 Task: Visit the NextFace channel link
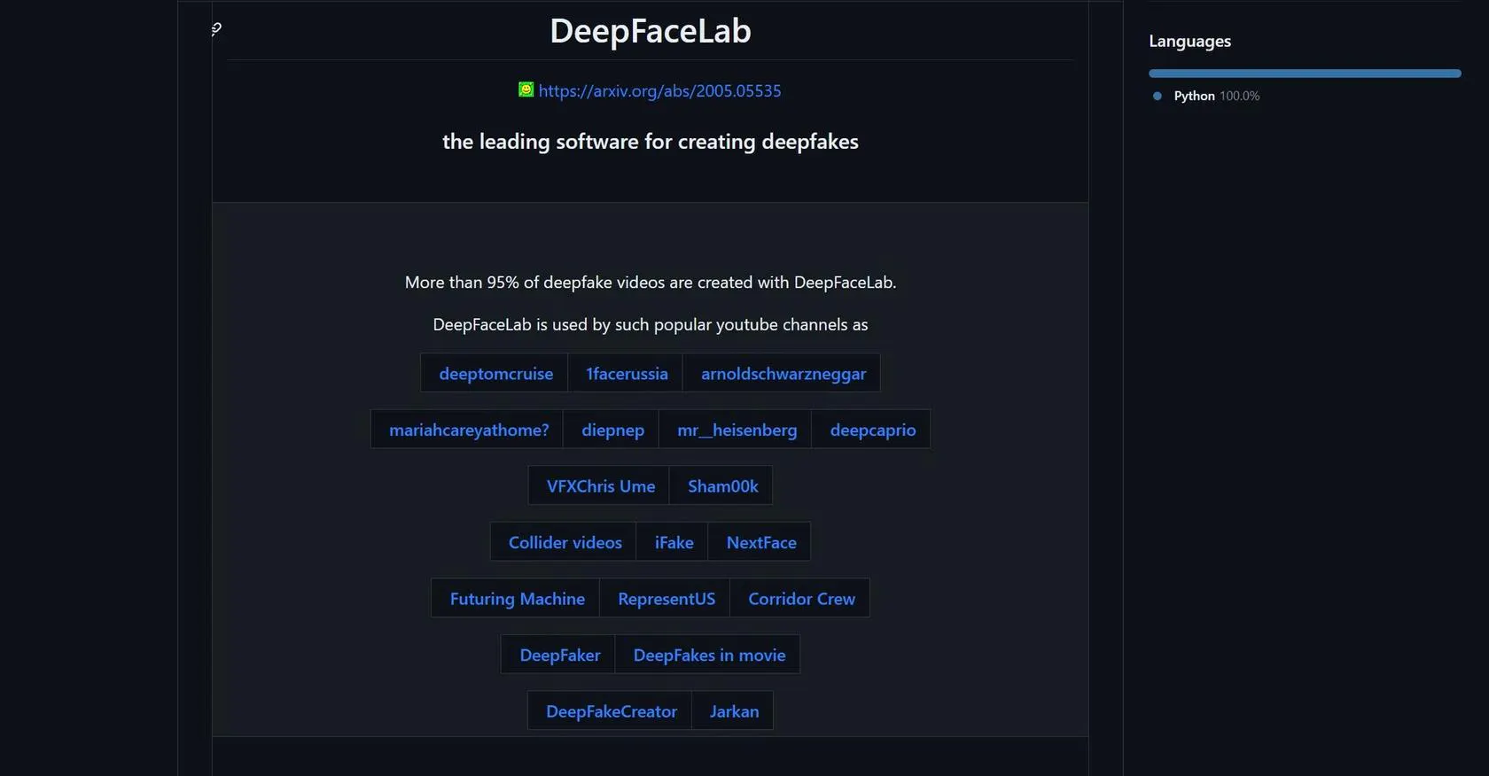point(761,542)
